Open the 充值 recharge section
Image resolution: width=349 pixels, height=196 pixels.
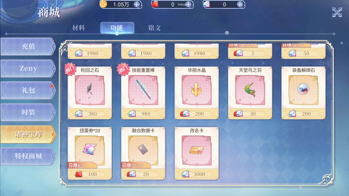pyautogui.click(x=28, y=46)
